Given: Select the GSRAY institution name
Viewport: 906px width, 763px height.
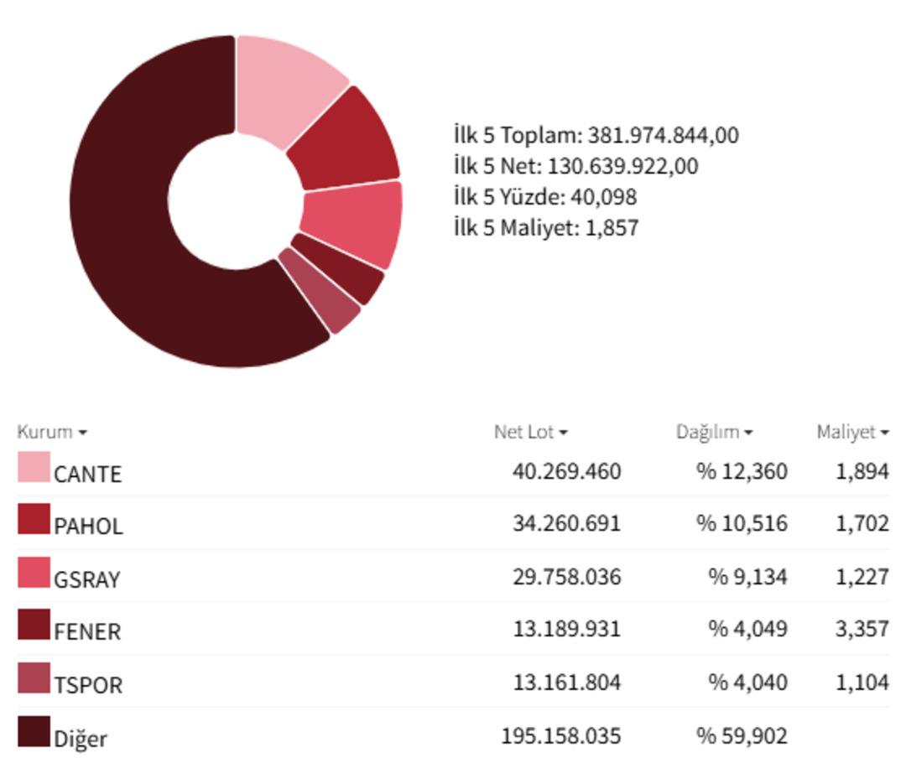Looking at the screenshot, I should [x=86, y=579].
